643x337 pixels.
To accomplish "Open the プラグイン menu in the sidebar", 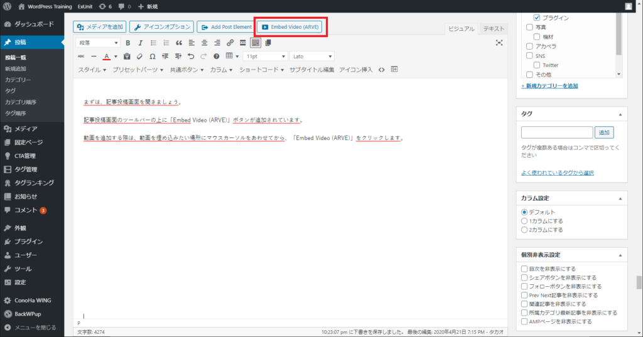I will coord(30,242).
